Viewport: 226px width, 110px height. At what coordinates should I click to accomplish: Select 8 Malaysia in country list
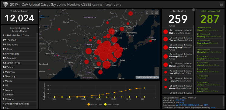[x=19, y=72]
